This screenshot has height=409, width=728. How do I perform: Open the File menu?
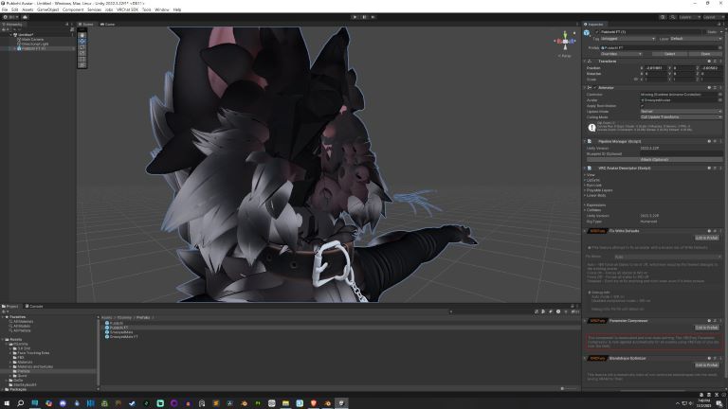coord(5,9)
